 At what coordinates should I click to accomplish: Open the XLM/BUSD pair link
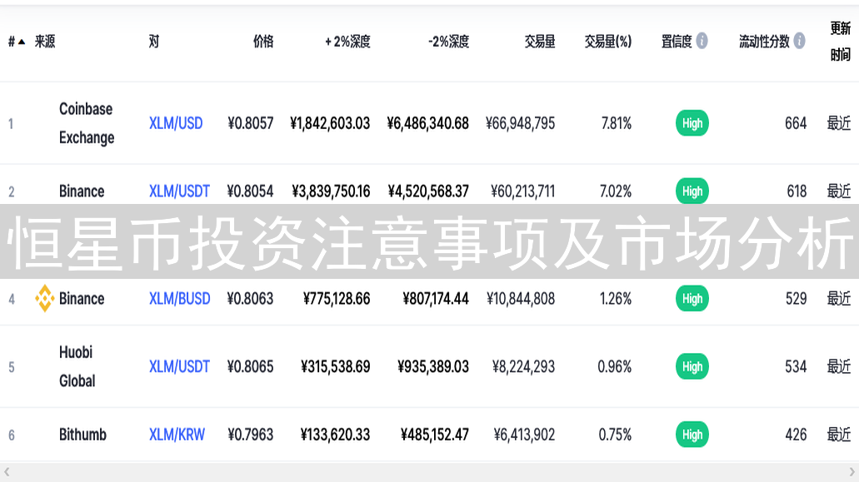click(x=180, y=299)
